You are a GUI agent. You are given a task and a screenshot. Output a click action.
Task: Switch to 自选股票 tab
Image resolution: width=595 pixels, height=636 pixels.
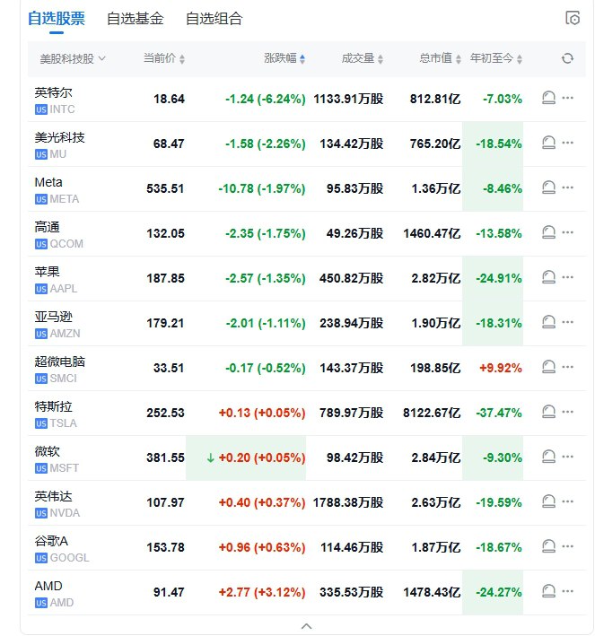[x=57, y=19]
